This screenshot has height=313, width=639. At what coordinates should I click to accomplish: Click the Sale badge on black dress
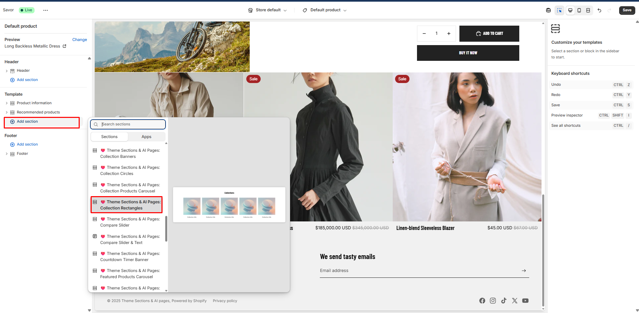[253, 79]
